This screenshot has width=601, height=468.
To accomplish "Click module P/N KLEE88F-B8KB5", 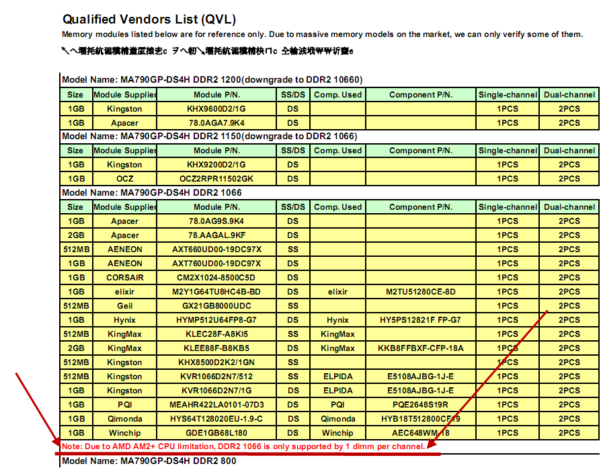I will click(216, 348).
